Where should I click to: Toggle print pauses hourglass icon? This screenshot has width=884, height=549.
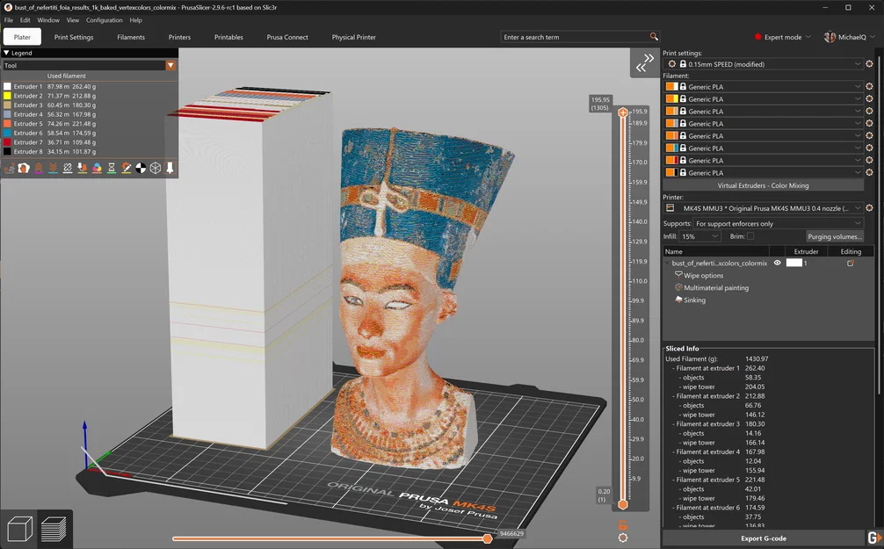112,168
